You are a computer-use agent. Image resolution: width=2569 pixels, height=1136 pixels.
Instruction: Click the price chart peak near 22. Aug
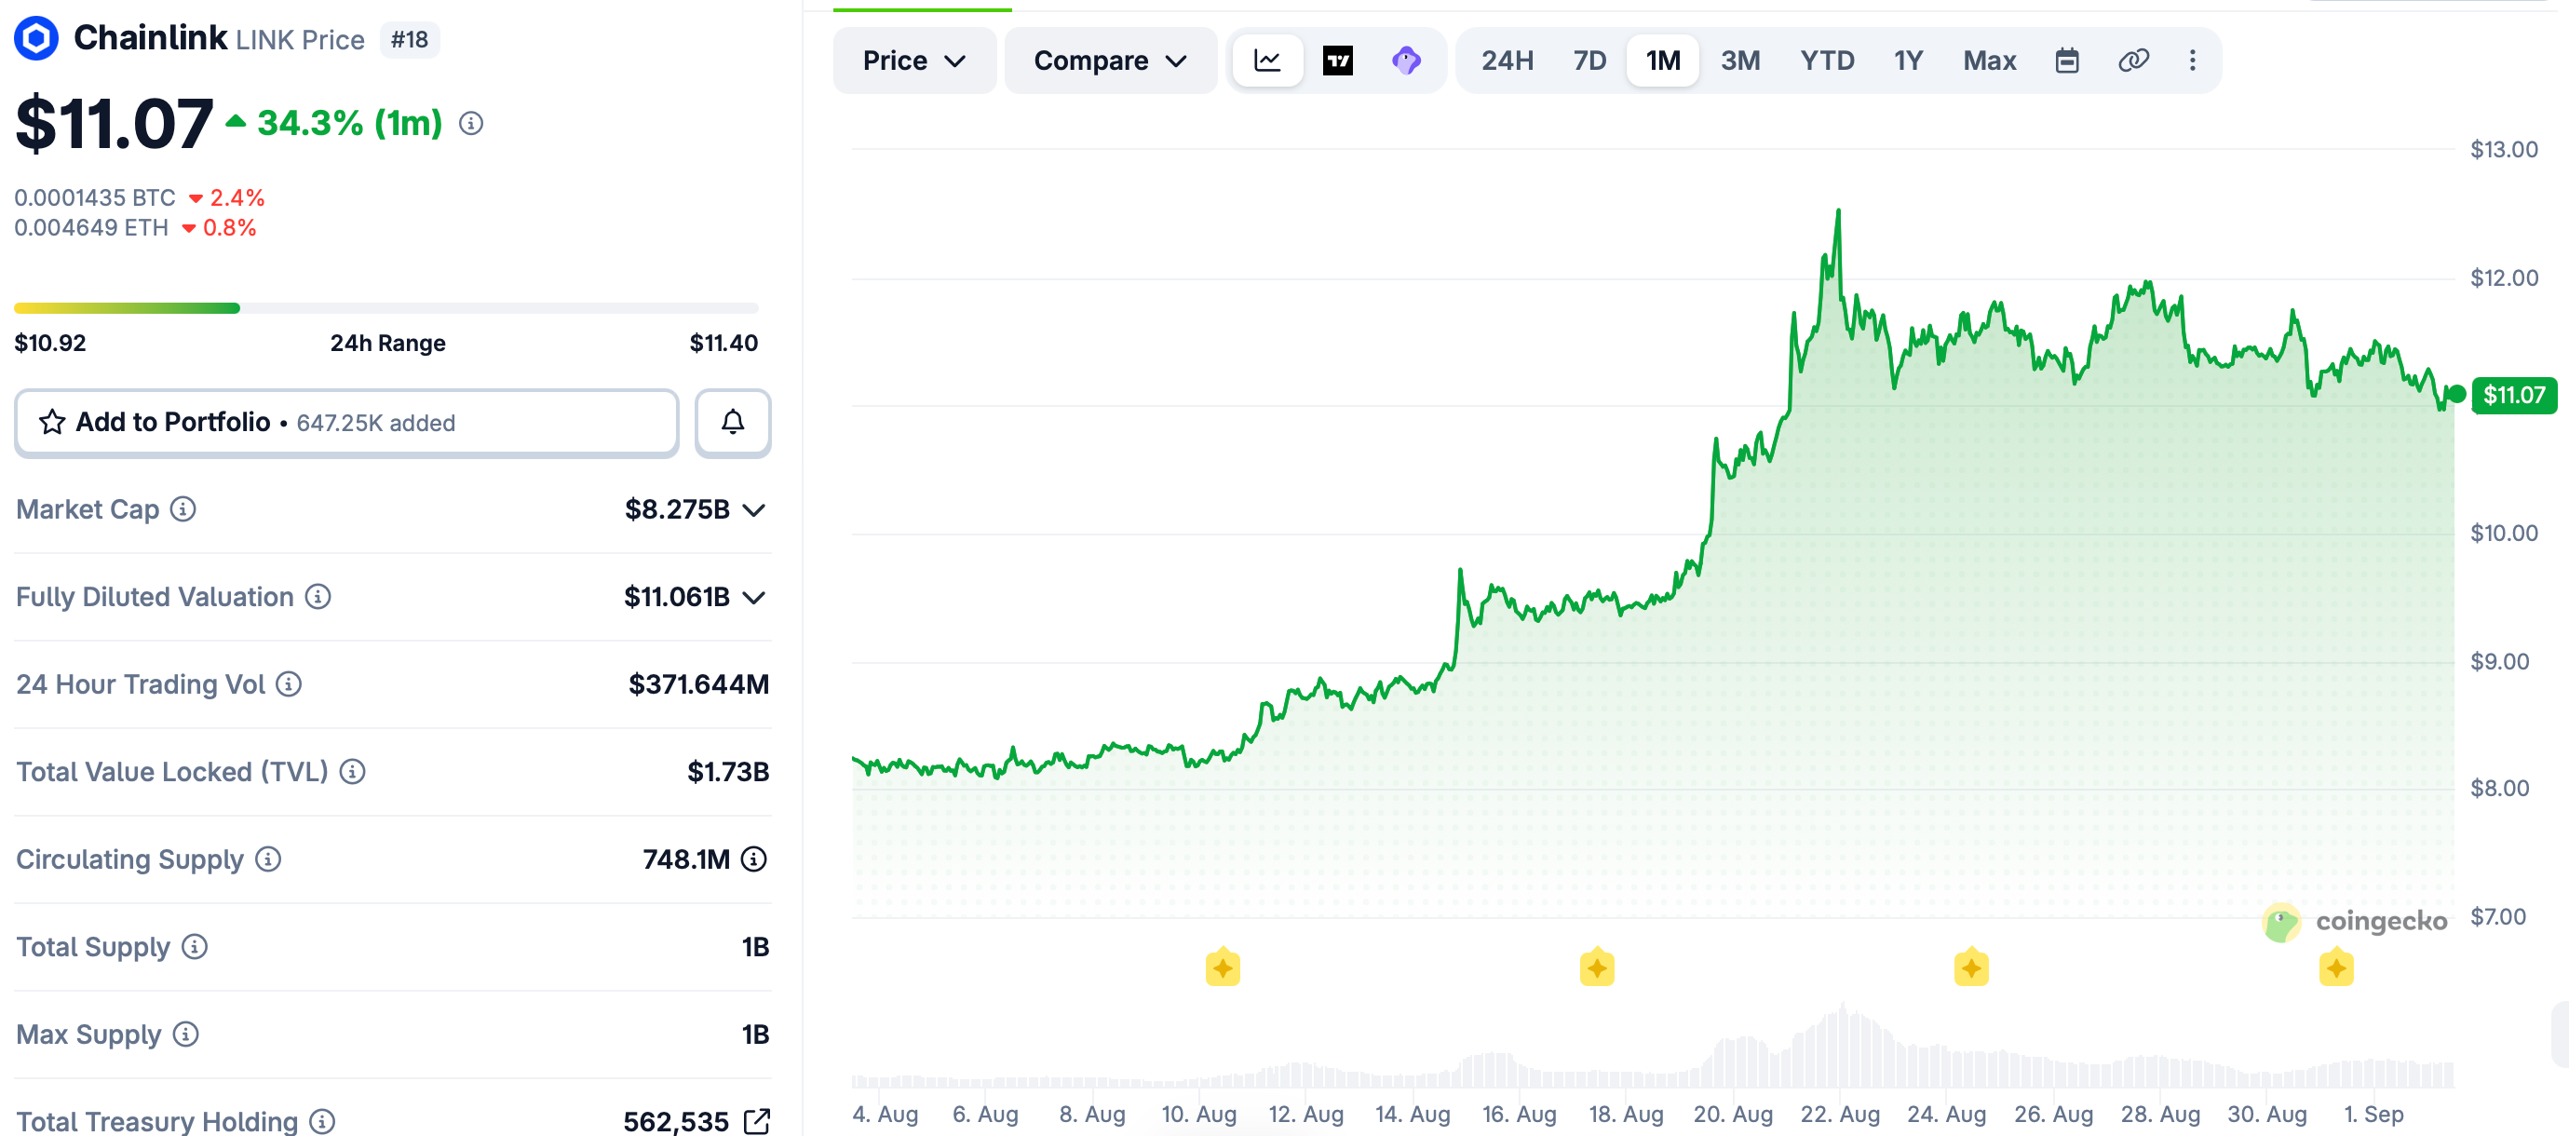pos(1838,212)
